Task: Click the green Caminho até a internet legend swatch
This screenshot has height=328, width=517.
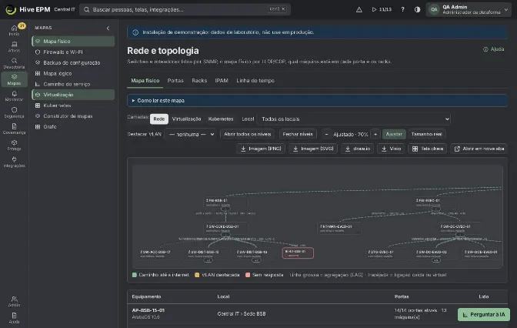Action: coord(134,275)
